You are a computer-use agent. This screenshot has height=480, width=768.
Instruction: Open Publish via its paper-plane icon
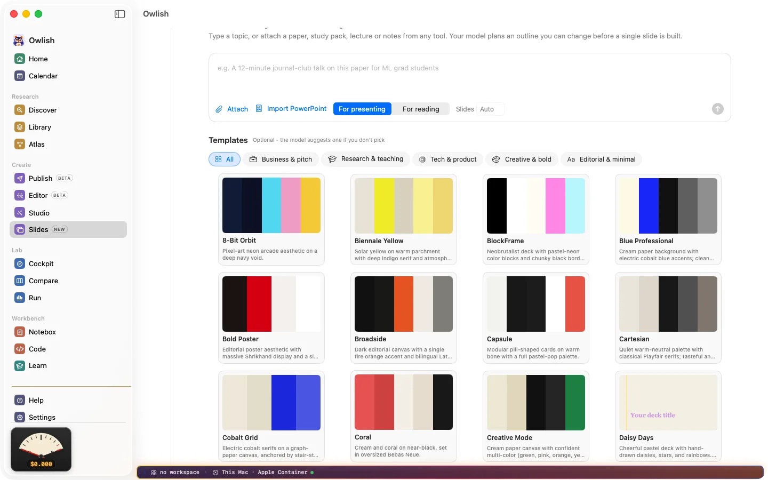20,178
